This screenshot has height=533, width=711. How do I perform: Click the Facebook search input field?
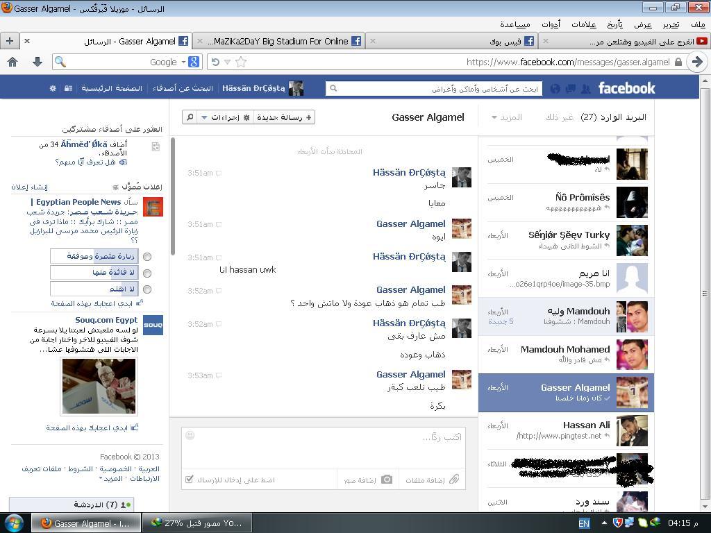pos(434,89)
